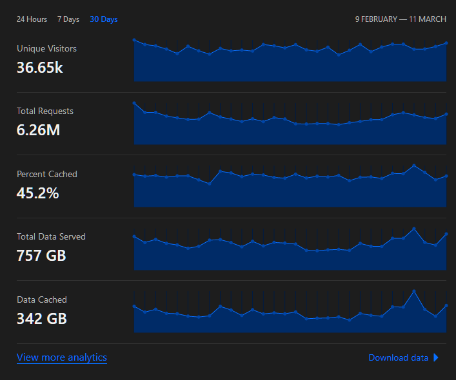Select the 30 Days time range
This screenshot has height=380, width=456.
click(x=104, y=19)
